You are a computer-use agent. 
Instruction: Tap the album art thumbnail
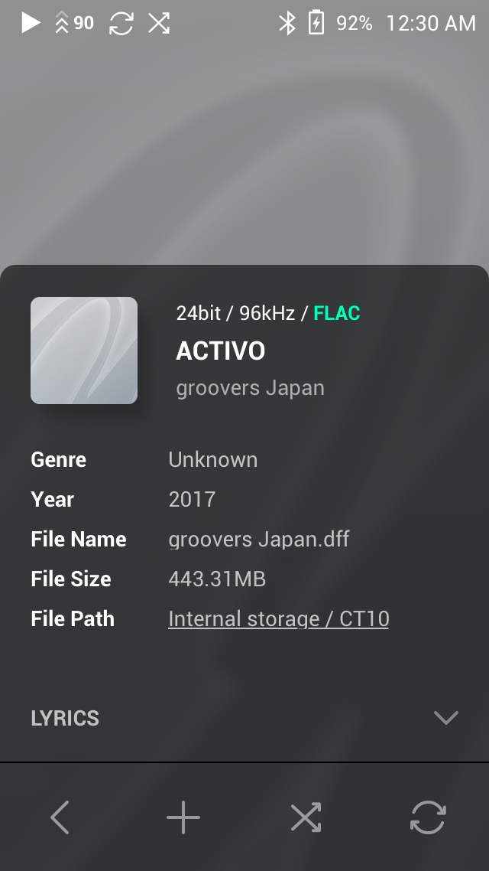pyautogui.click(x=84, y=351)
